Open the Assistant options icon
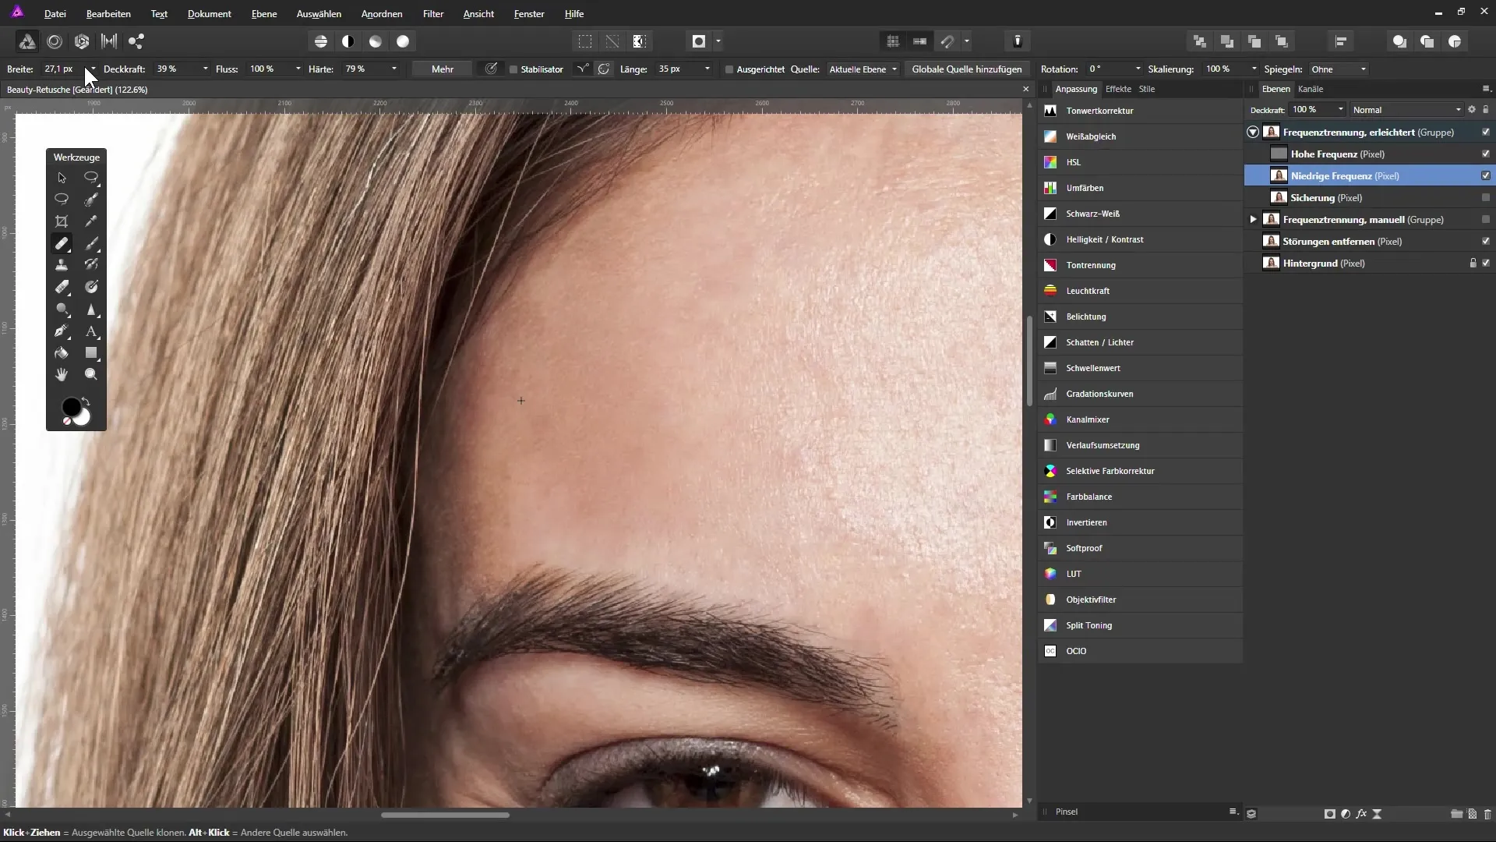1496x842 pixels. 1018,41
